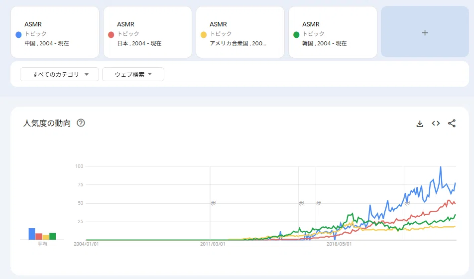Click the 平均 label under the bar chart
This screenshot has height=279, width=474.
[42, 244]
